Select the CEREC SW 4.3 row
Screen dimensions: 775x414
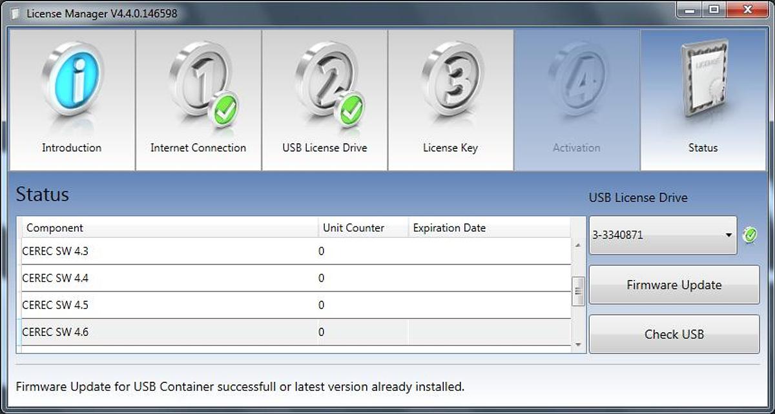(x=168, y=251)
